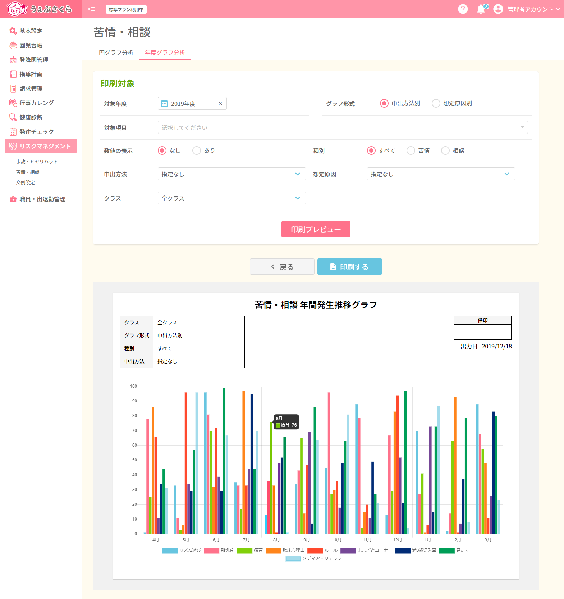Open the help question mark icon
The image size is (564, 599).
463,9
